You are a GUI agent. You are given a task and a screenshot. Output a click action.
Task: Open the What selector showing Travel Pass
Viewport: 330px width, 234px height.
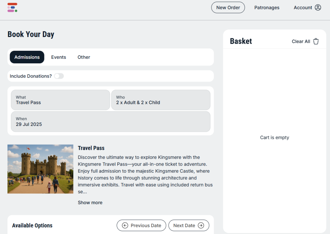[60, 100]
